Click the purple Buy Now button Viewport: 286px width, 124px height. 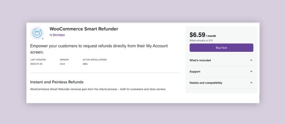[221, 48]
